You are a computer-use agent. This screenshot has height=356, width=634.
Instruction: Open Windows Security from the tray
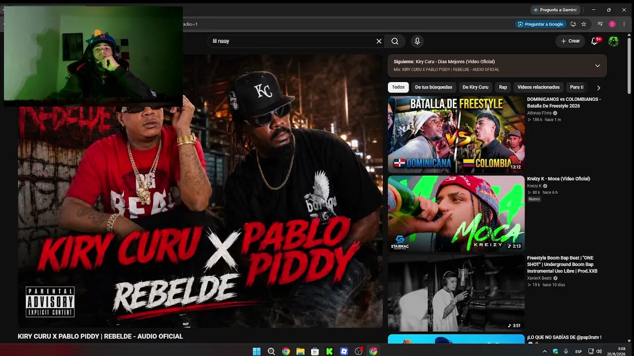(x=555, y=352)
